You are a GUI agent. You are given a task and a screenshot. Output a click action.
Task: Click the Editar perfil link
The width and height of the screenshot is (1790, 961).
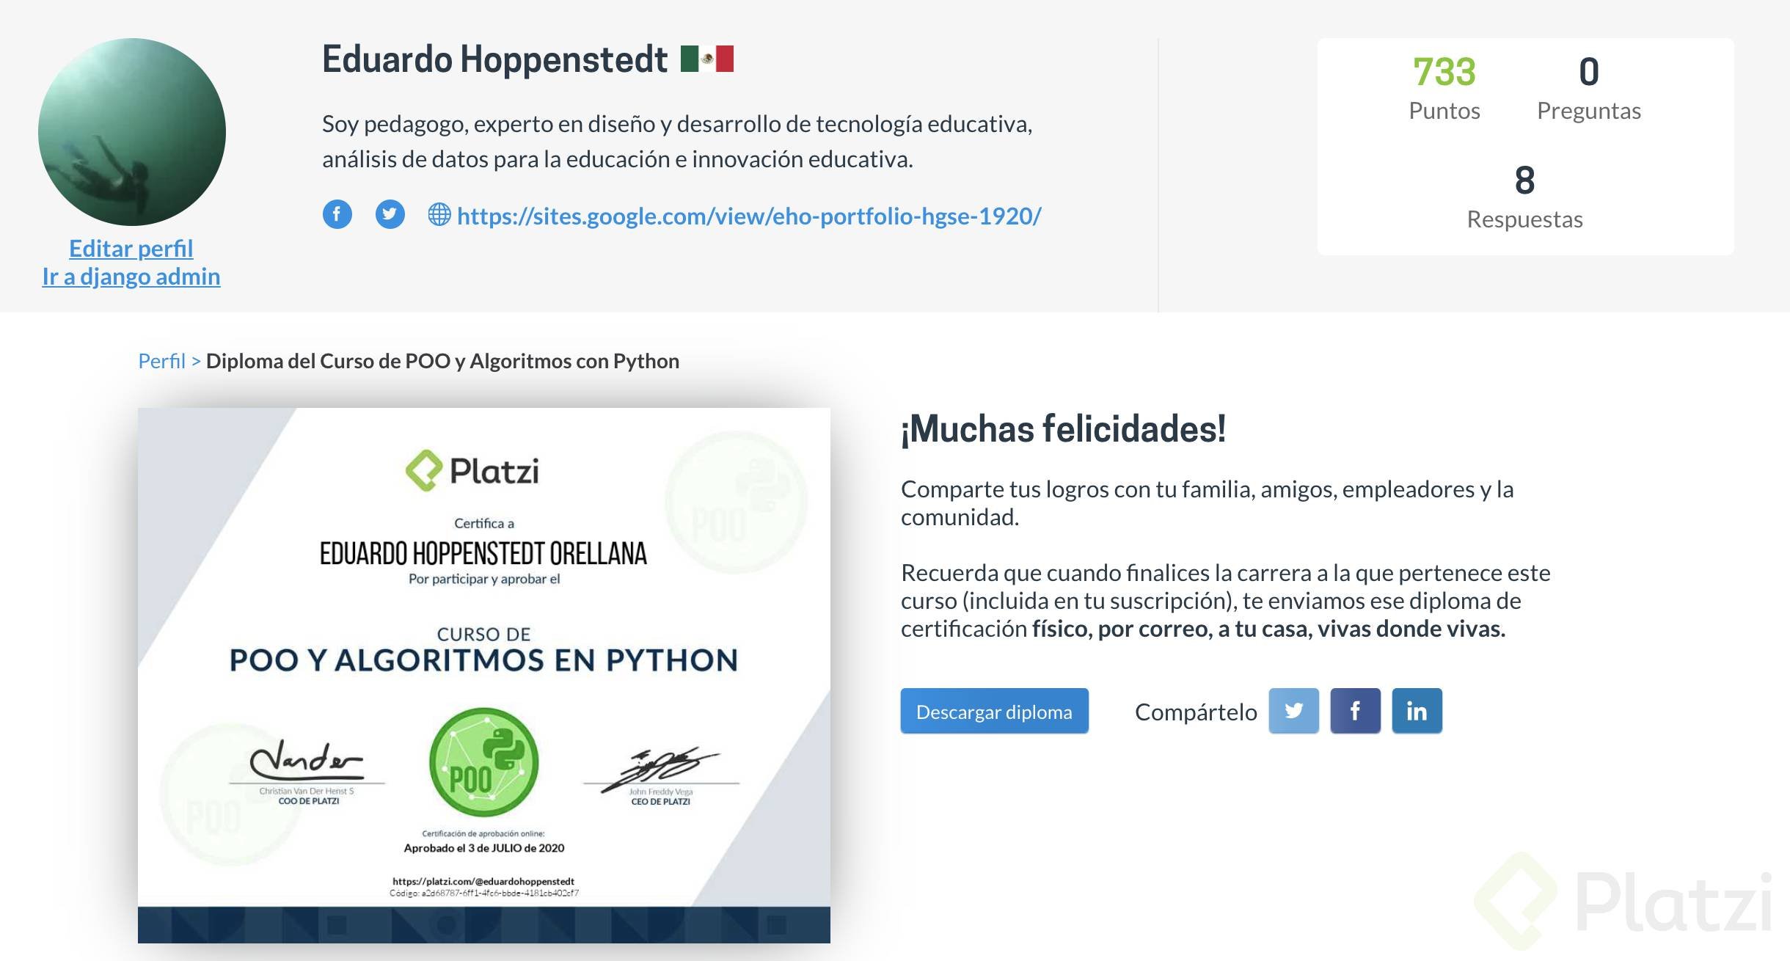click(131, 249)
